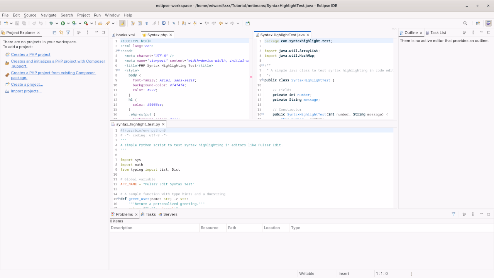494x278 pixels.
Task: Click the Save All toolbar icon
Action: 24,23
